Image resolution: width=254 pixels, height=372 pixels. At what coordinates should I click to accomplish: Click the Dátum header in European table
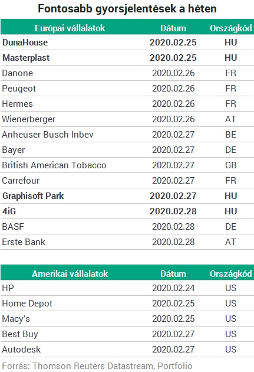tap(173, 28)
